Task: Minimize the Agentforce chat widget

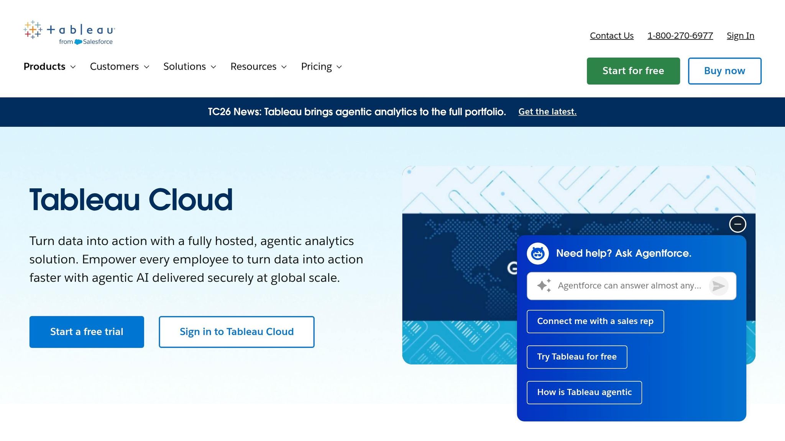Action: 737,224
